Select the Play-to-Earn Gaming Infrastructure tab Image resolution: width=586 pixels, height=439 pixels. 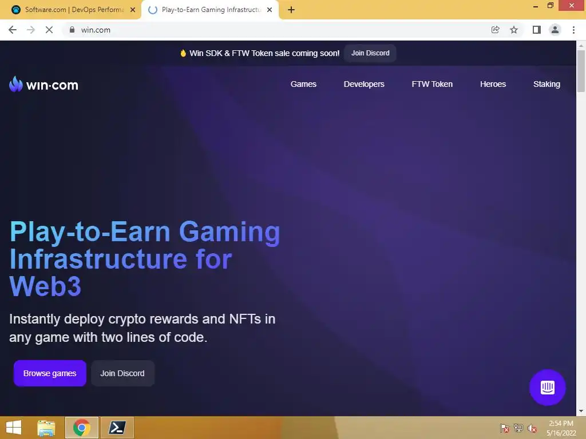(210, 10)
